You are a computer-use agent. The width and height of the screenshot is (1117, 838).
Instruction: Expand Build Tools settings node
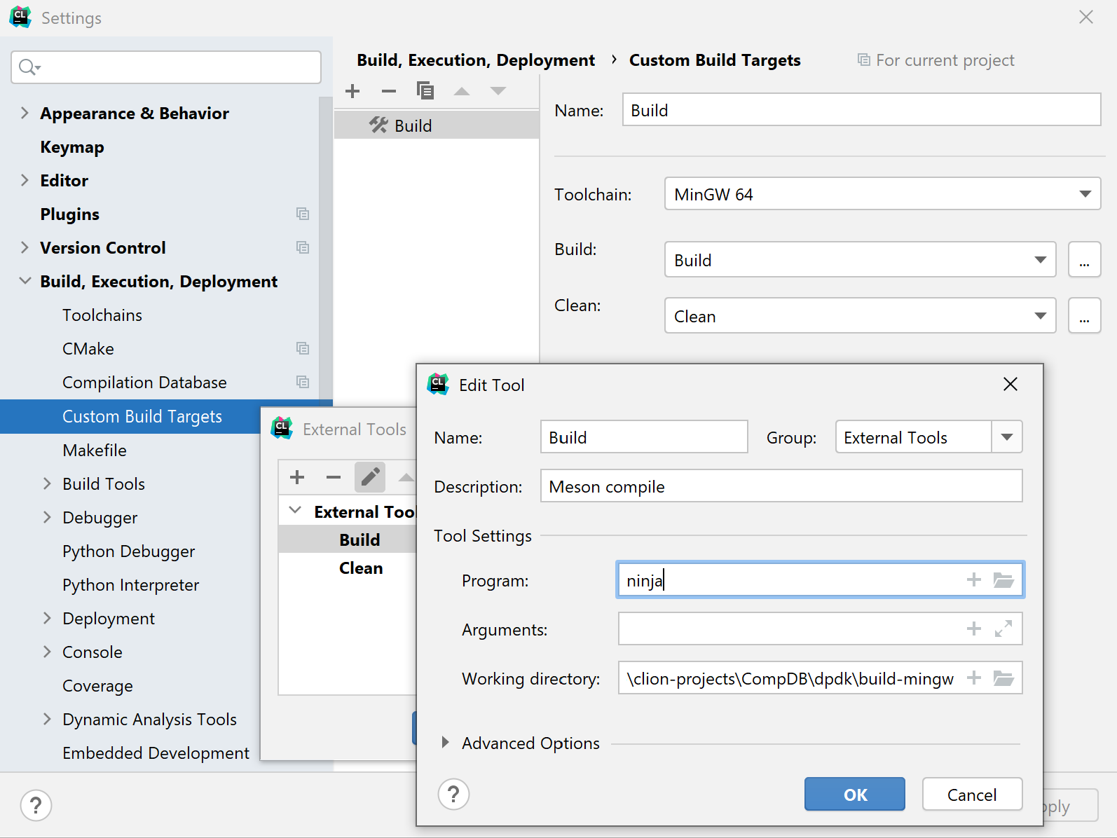(x=47, y=483)
